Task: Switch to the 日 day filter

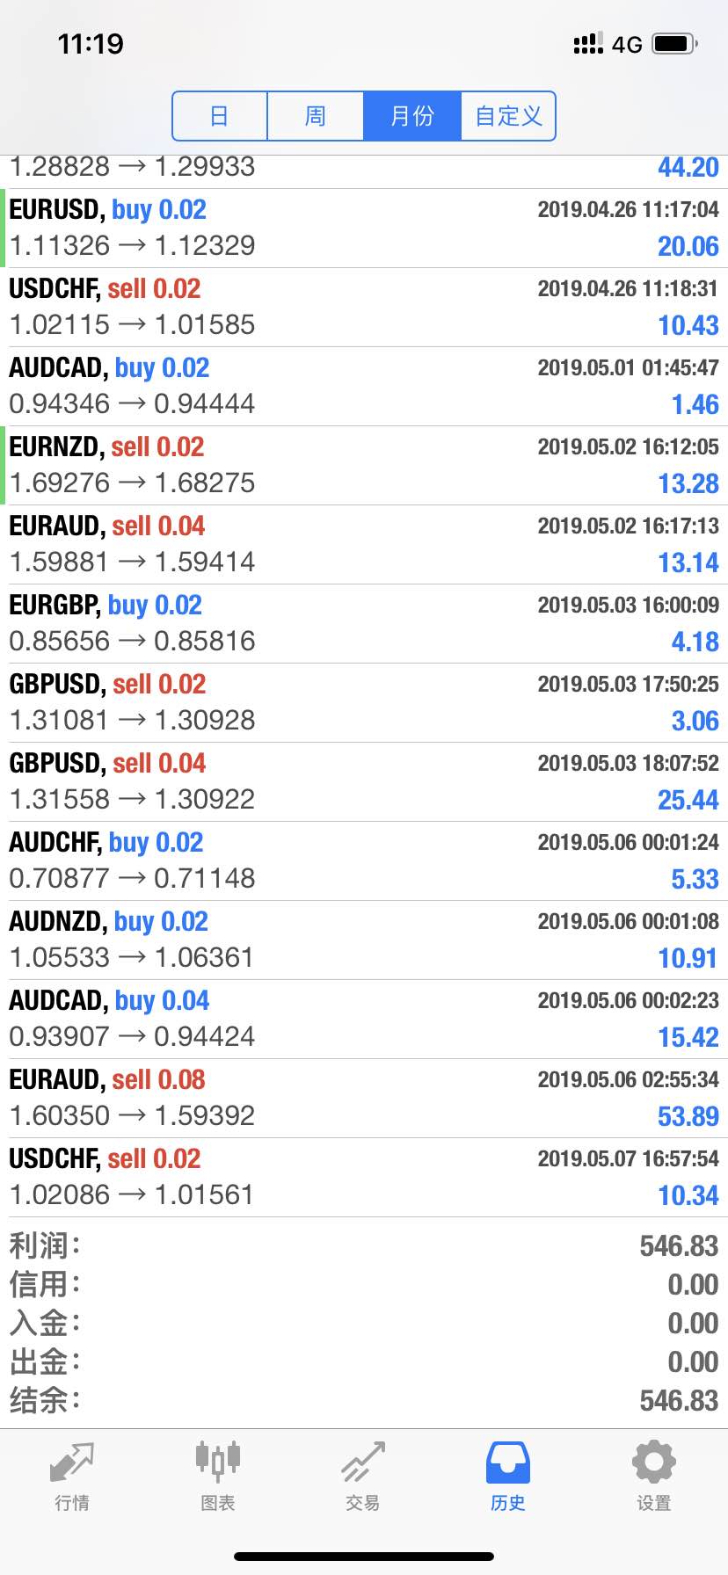Action: click(x=220, y=116)
